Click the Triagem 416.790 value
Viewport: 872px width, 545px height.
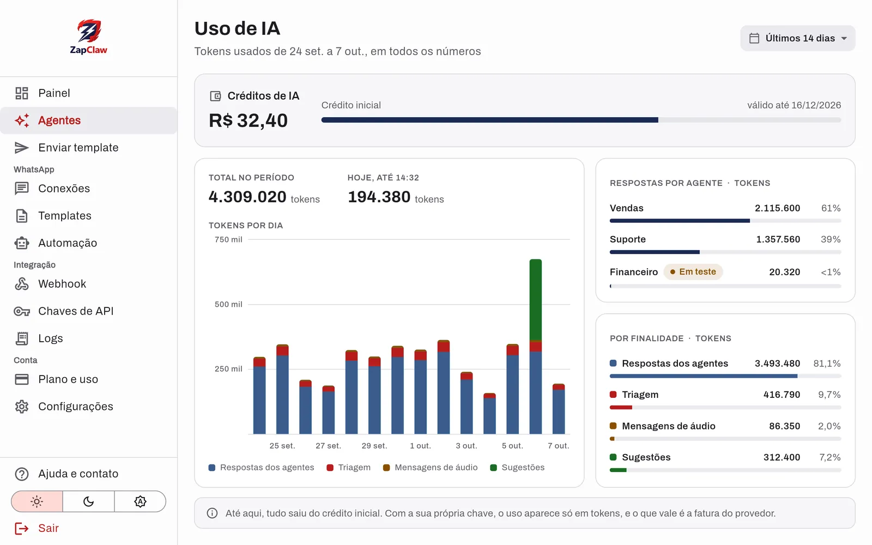click(782, 395)
